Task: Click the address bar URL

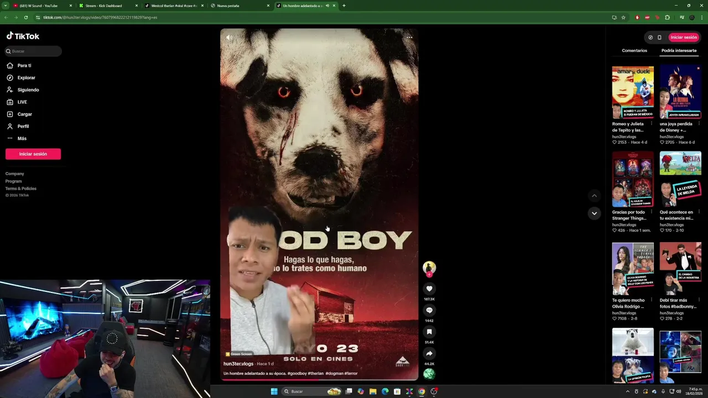Action: (x=100, y=17)
